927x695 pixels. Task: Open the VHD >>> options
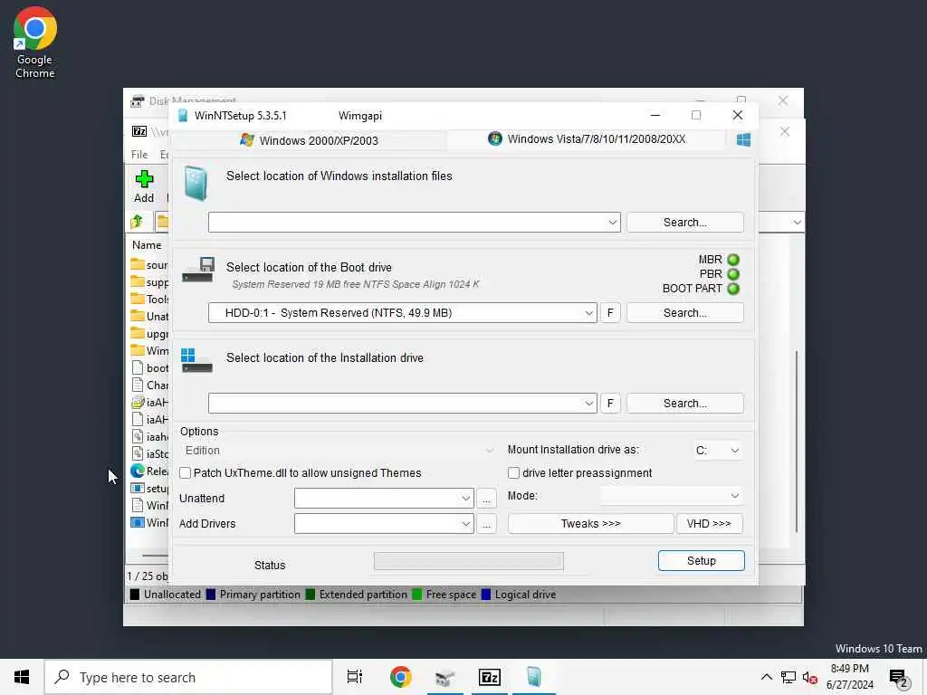click(x=709, y=524)
